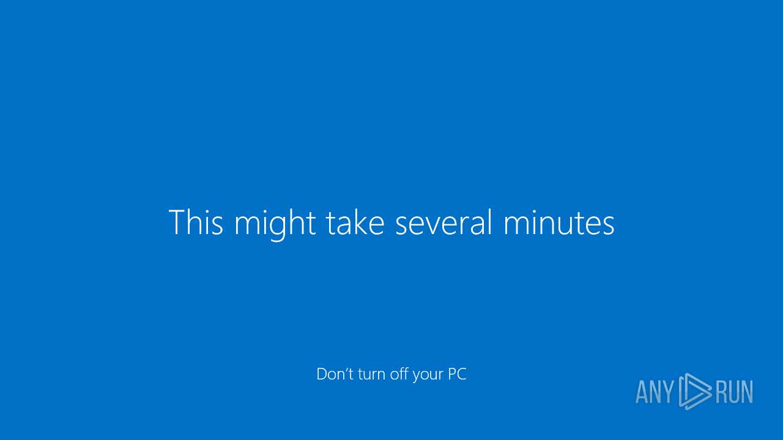Select the word "minutes" in the heading
This screenshot has width=783, height=440.
pos(559,222)
